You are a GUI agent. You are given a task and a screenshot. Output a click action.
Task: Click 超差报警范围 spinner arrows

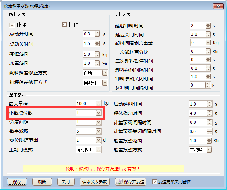pyautogui.click(x=209, y=140)
